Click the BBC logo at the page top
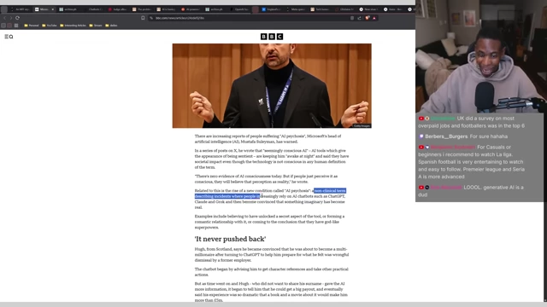This screenshot has height=307, width=547. [272, 37]
